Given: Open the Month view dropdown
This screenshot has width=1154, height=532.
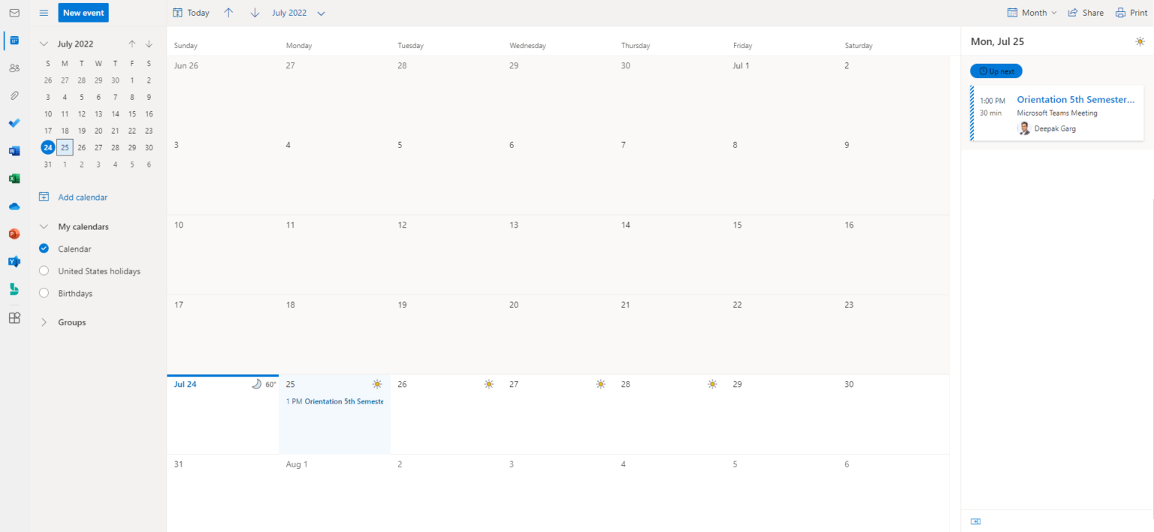Looking at the screenshot, I should [1032, 13].
